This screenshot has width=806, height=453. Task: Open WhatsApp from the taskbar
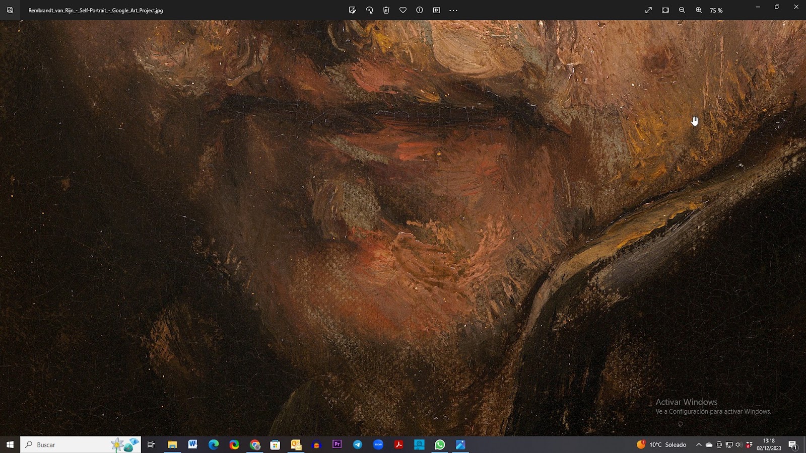pyautogui.click(x=440, y=444)
